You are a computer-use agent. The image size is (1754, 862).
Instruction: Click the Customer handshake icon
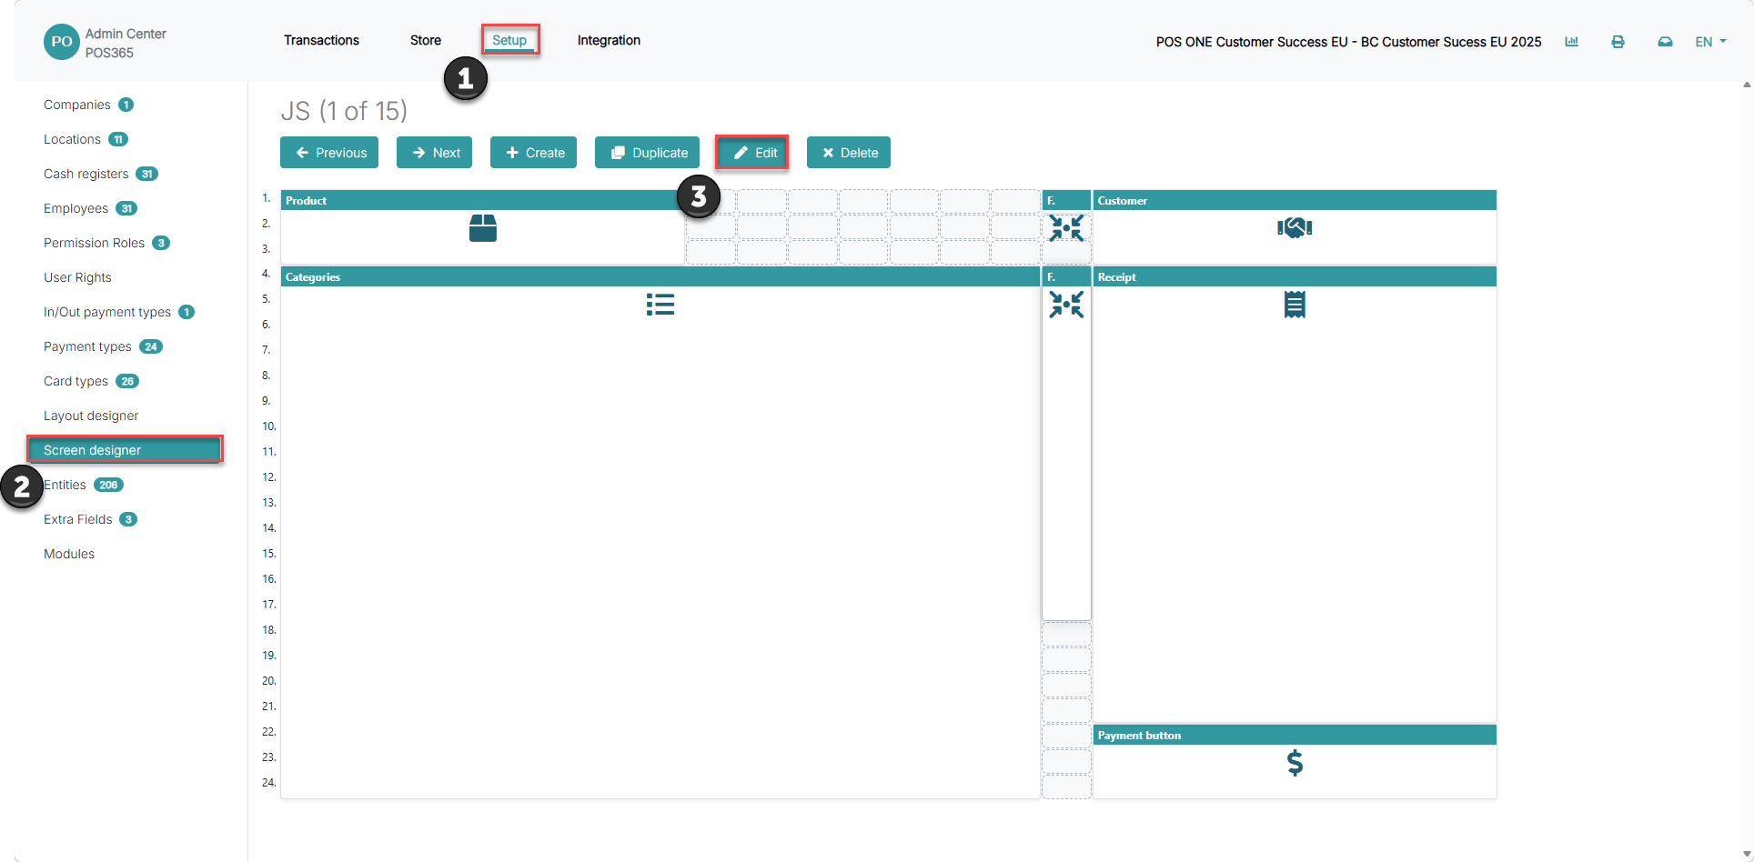pos(1295,227)
